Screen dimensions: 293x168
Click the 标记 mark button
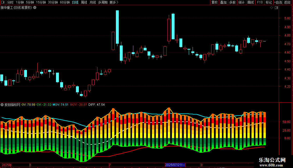click(269, 2)
